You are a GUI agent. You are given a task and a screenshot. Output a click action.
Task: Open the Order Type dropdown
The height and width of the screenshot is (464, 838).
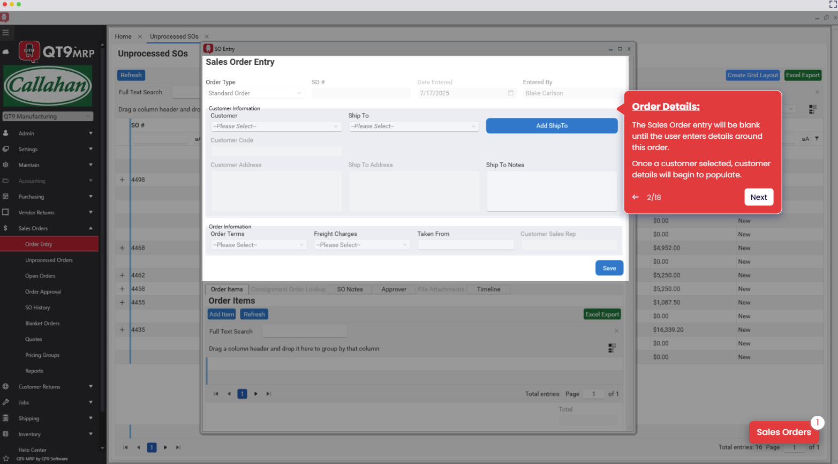pyautogui.click(x=255, y=93)
